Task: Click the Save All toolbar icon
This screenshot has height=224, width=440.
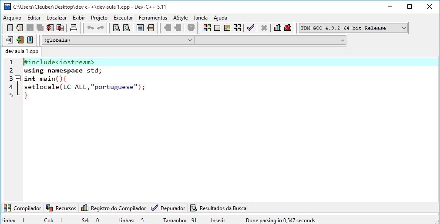Action: pos(40,28)
